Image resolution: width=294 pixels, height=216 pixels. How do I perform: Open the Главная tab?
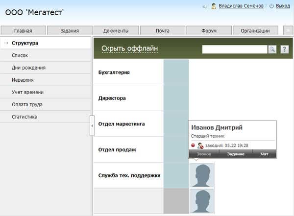pos(23,30)
